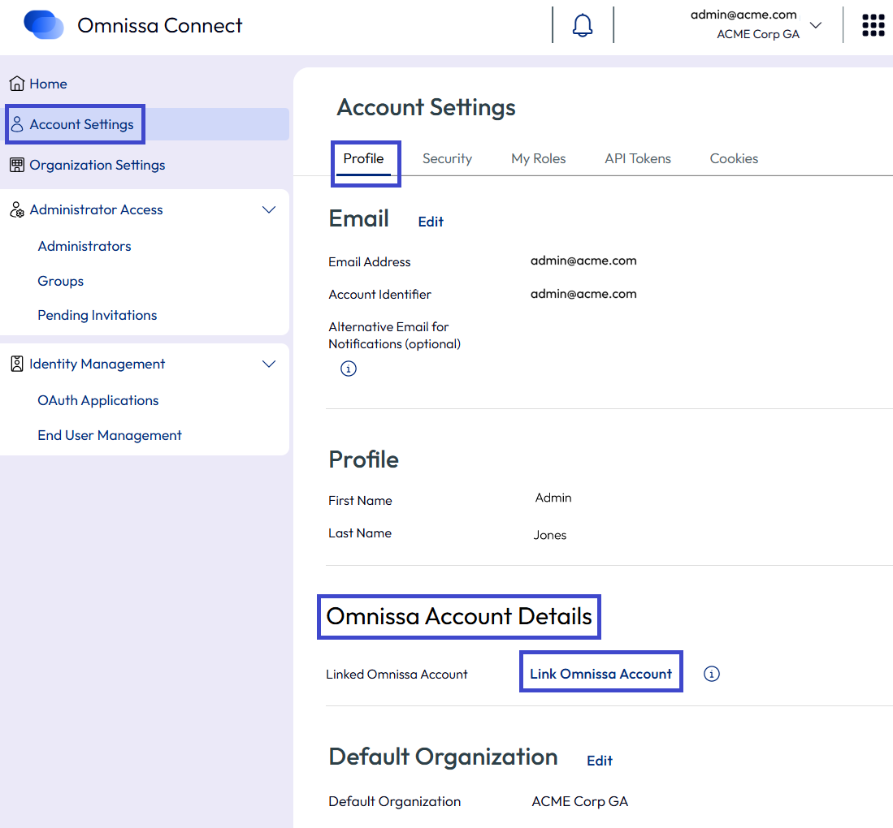Click the First Name value Admin
This screenshot has height=828, width=893.
(x=553, y=498)
